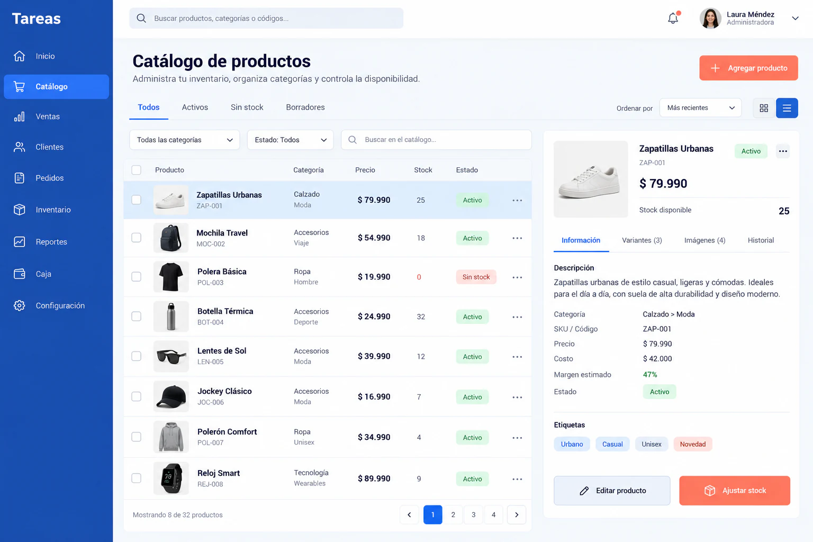Open Inventario box icon
813x542 pixels.
20,210
